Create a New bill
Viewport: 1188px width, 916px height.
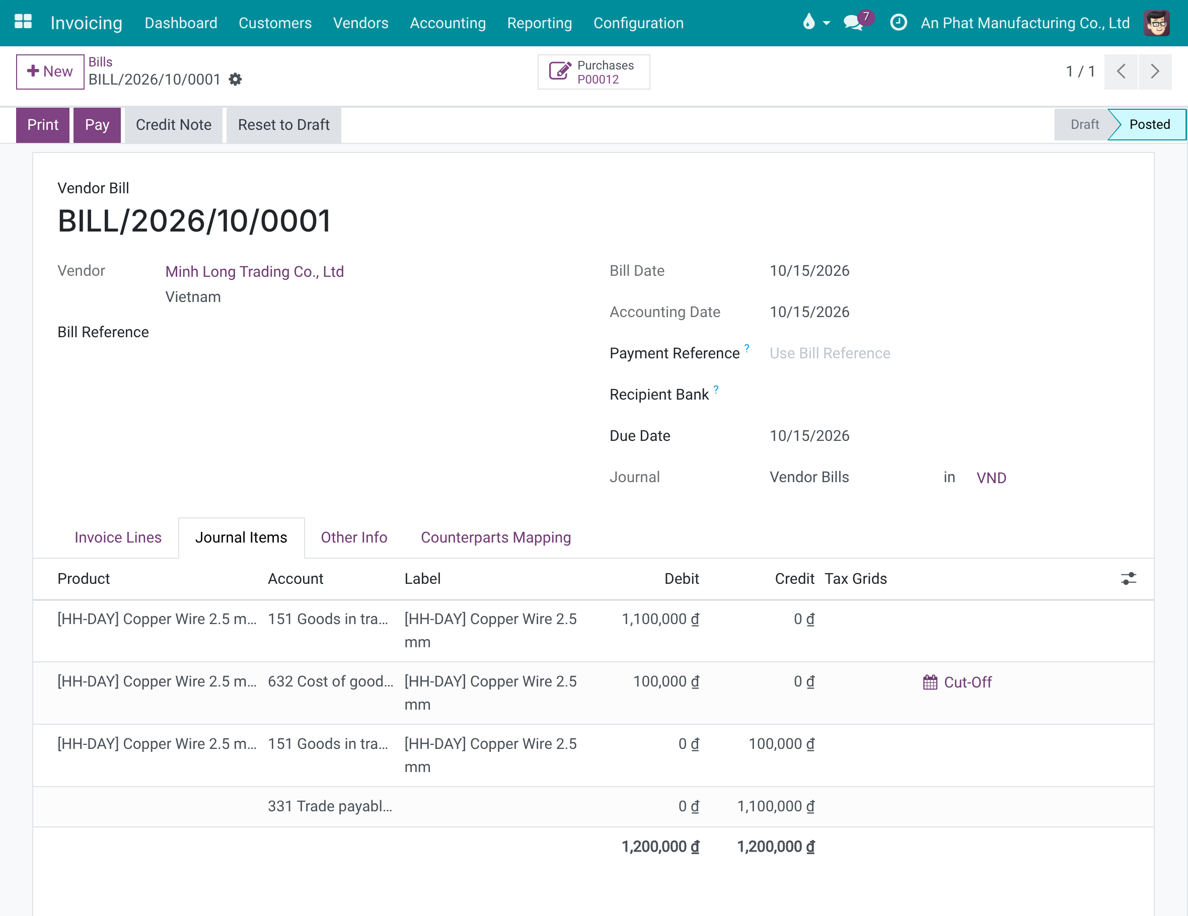tap(50, 71)
